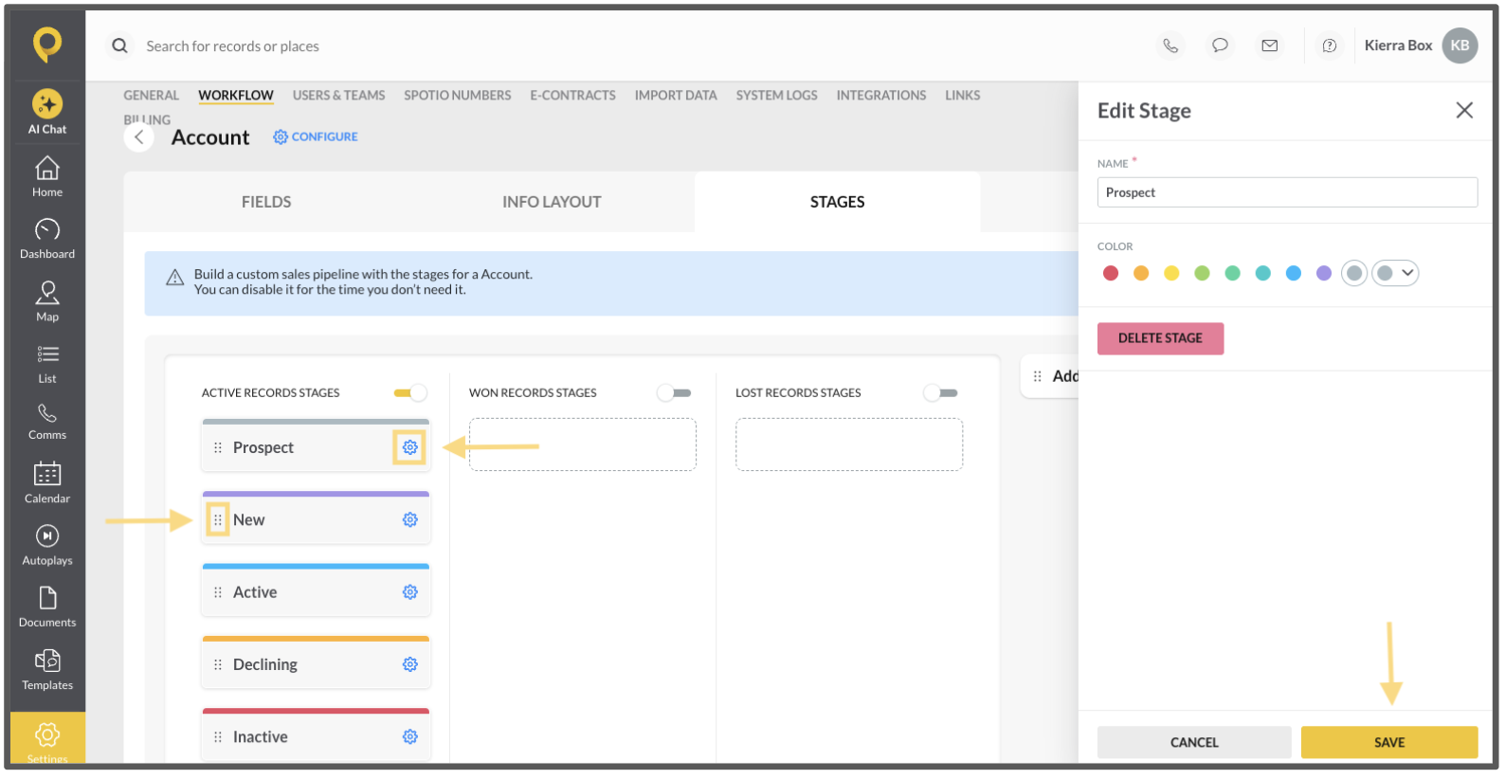Open Templates in sidebar
The height and width of the screenshot is (779, 1505).
point(47,670)
